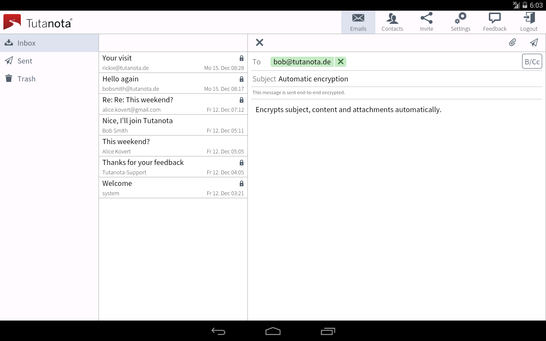Tap the Android Recent Apps button
Screen dimensions: 546x341
328,331
